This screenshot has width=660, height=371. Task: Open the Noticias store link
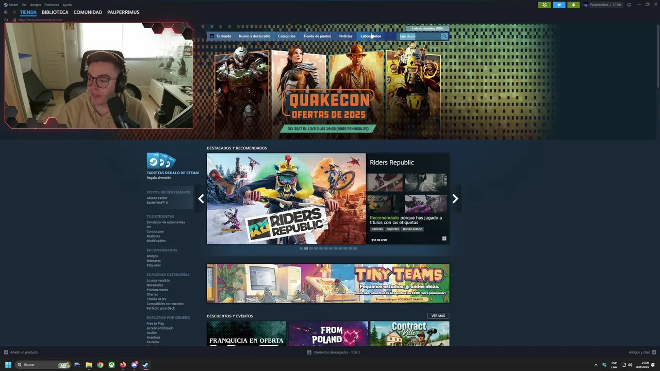[346, 36]
